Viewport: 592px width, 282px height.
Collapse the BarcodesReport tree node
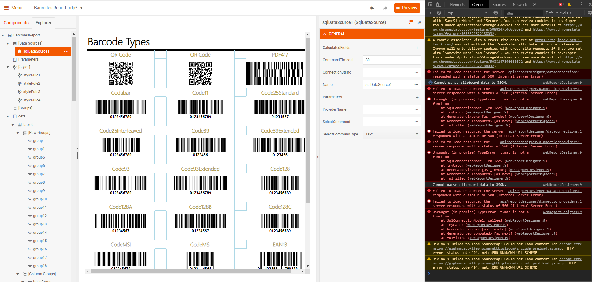coord(3,35)
